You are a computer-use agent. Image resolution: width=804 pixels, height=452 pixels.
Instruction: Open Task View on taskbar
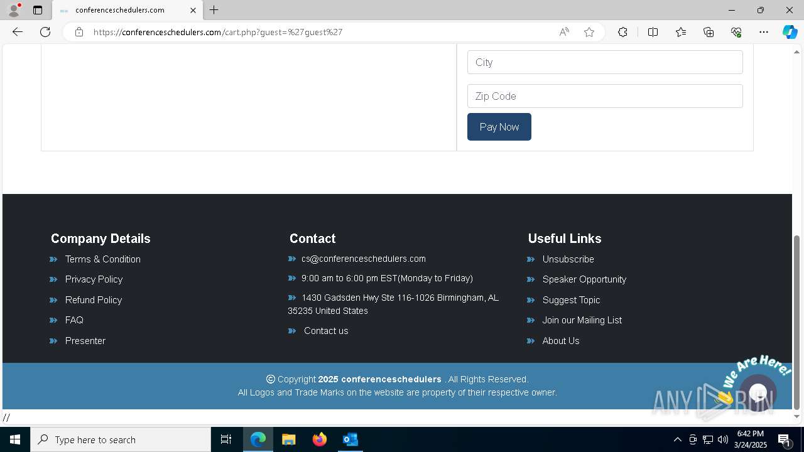(x=226, y=439)
